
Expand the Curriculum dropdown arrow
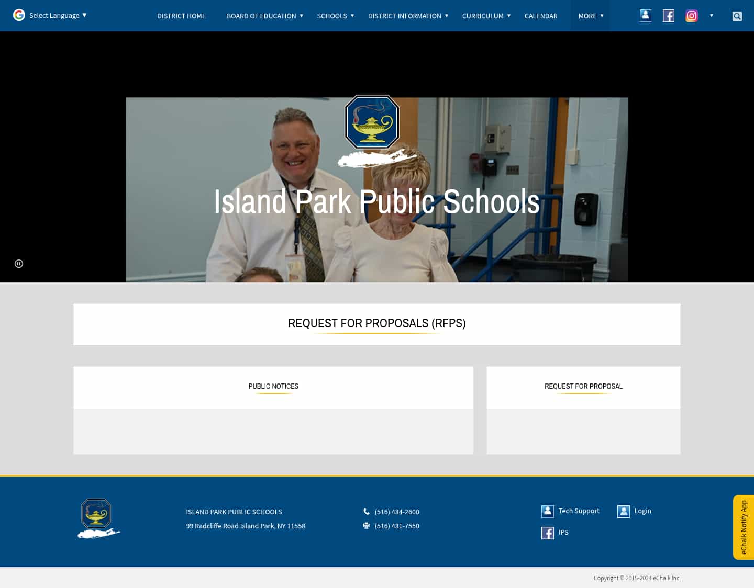pos(509,16)
